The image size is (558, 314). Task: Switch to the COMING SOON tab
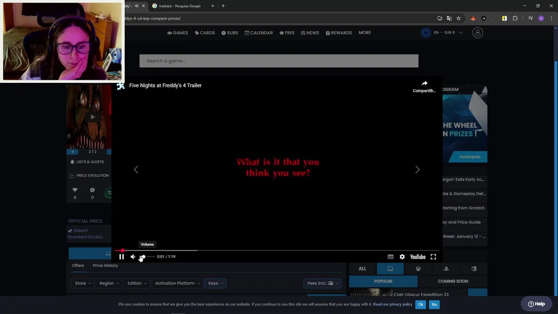point(453,281)
